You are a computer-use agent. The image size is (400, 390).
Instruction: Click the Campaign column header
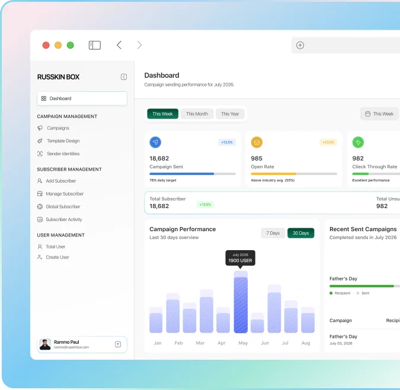[341, 321]
